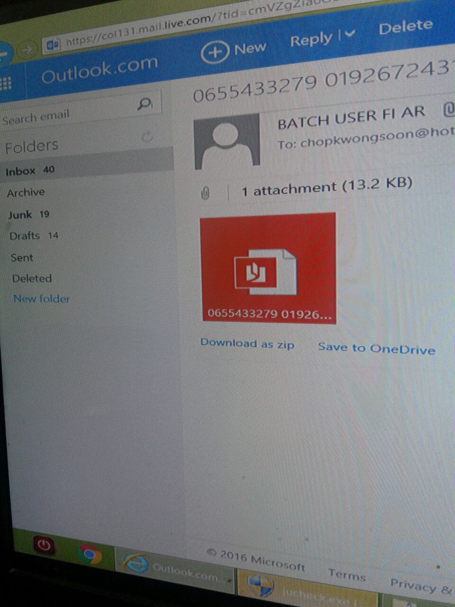Open the Junk folder
The image size is (455, 607).
point(28,214)
